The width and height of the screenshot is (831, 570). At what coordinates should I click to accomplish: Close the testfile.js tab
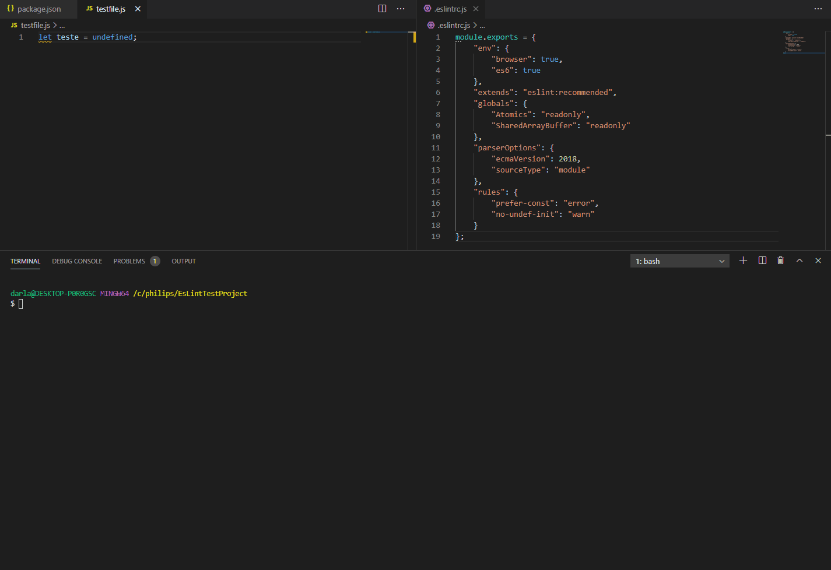click(x=137, y=9)
